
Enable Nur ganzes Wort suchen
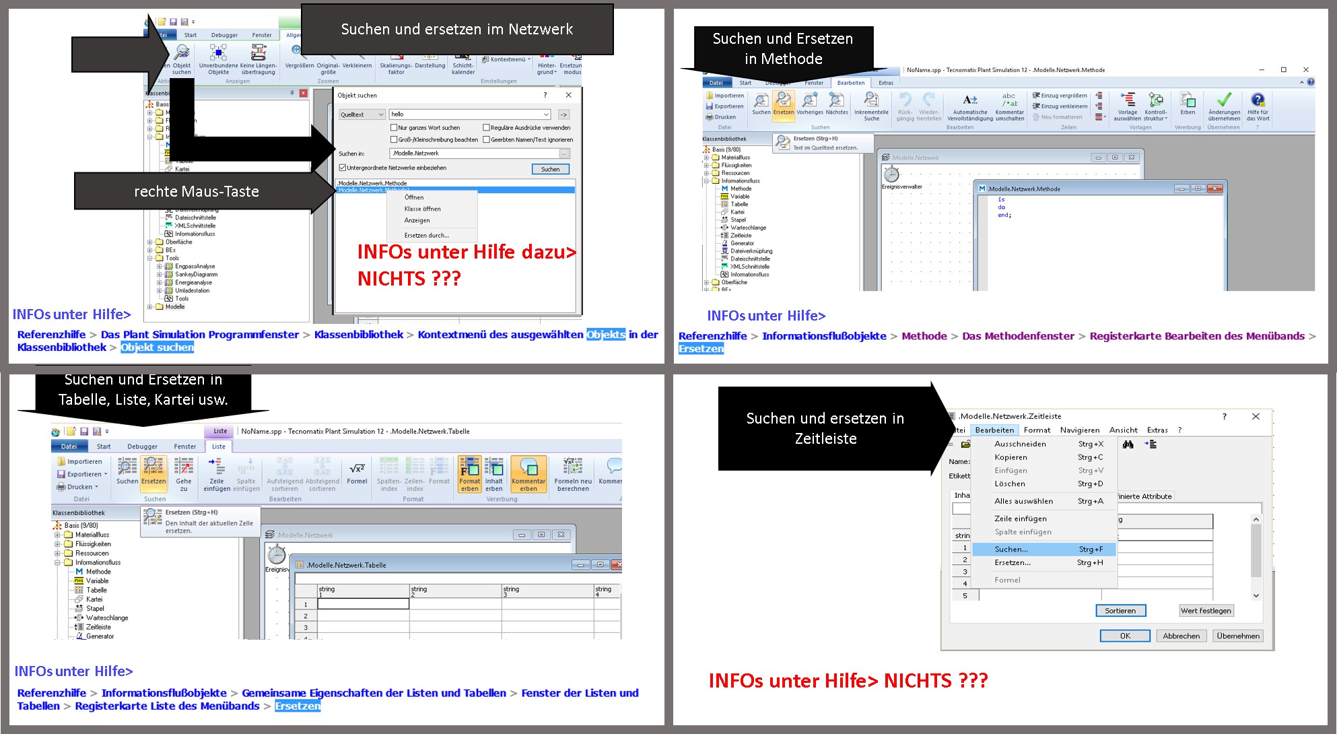(394, 127)
